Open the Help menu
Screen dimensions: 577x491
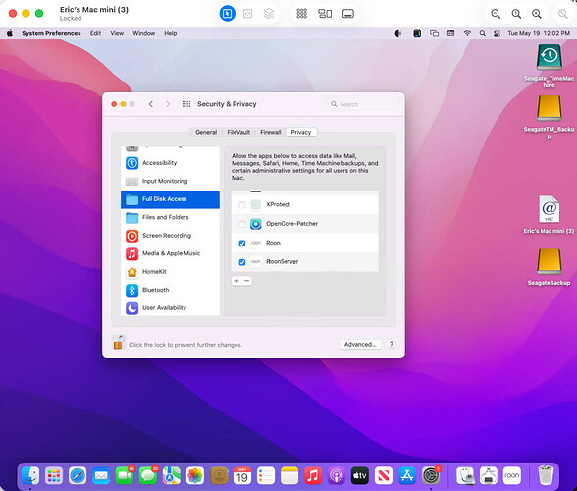[x=171, y=33]
